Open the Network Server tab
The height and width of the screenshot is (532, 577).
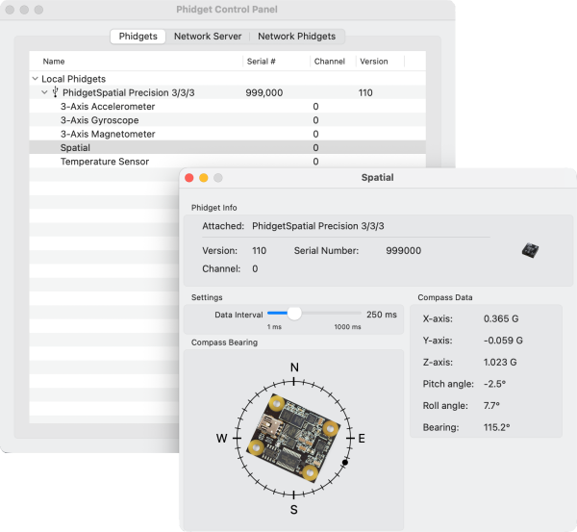point(208,37)
